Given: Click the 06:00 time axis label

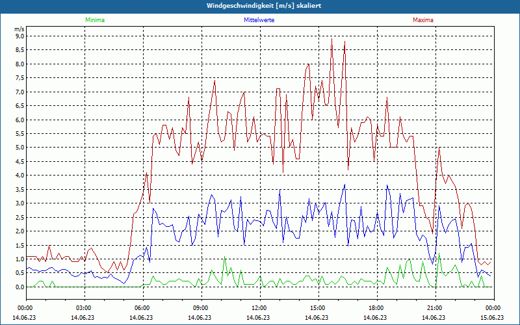Looking at the screenshot, I should tap(142, 308).
